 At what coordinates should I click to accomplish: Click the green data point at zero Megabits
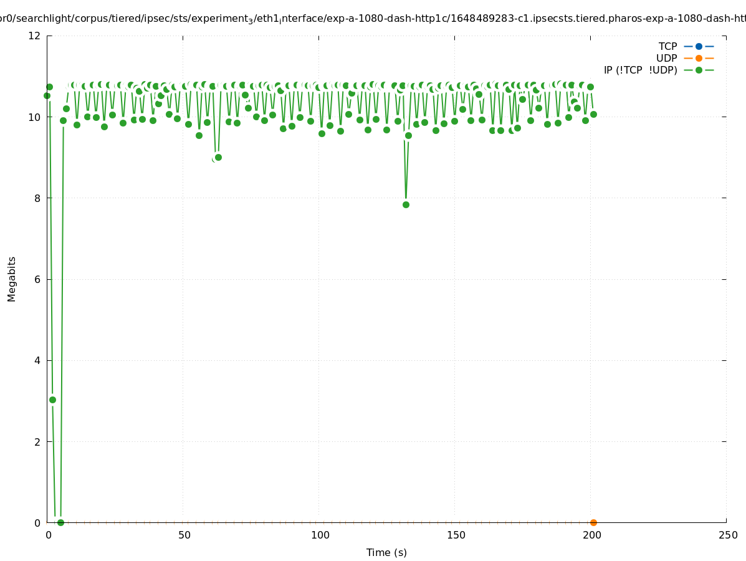(60, 522)
